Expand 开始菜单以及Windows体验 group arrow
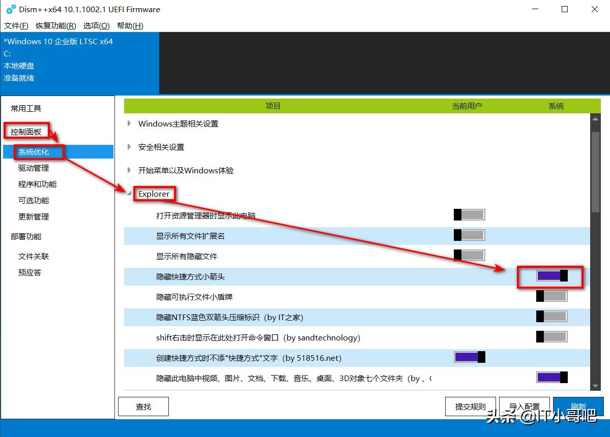Image resolution: width=610 pixels, height=437 pixels. click(x=129, y=170)
